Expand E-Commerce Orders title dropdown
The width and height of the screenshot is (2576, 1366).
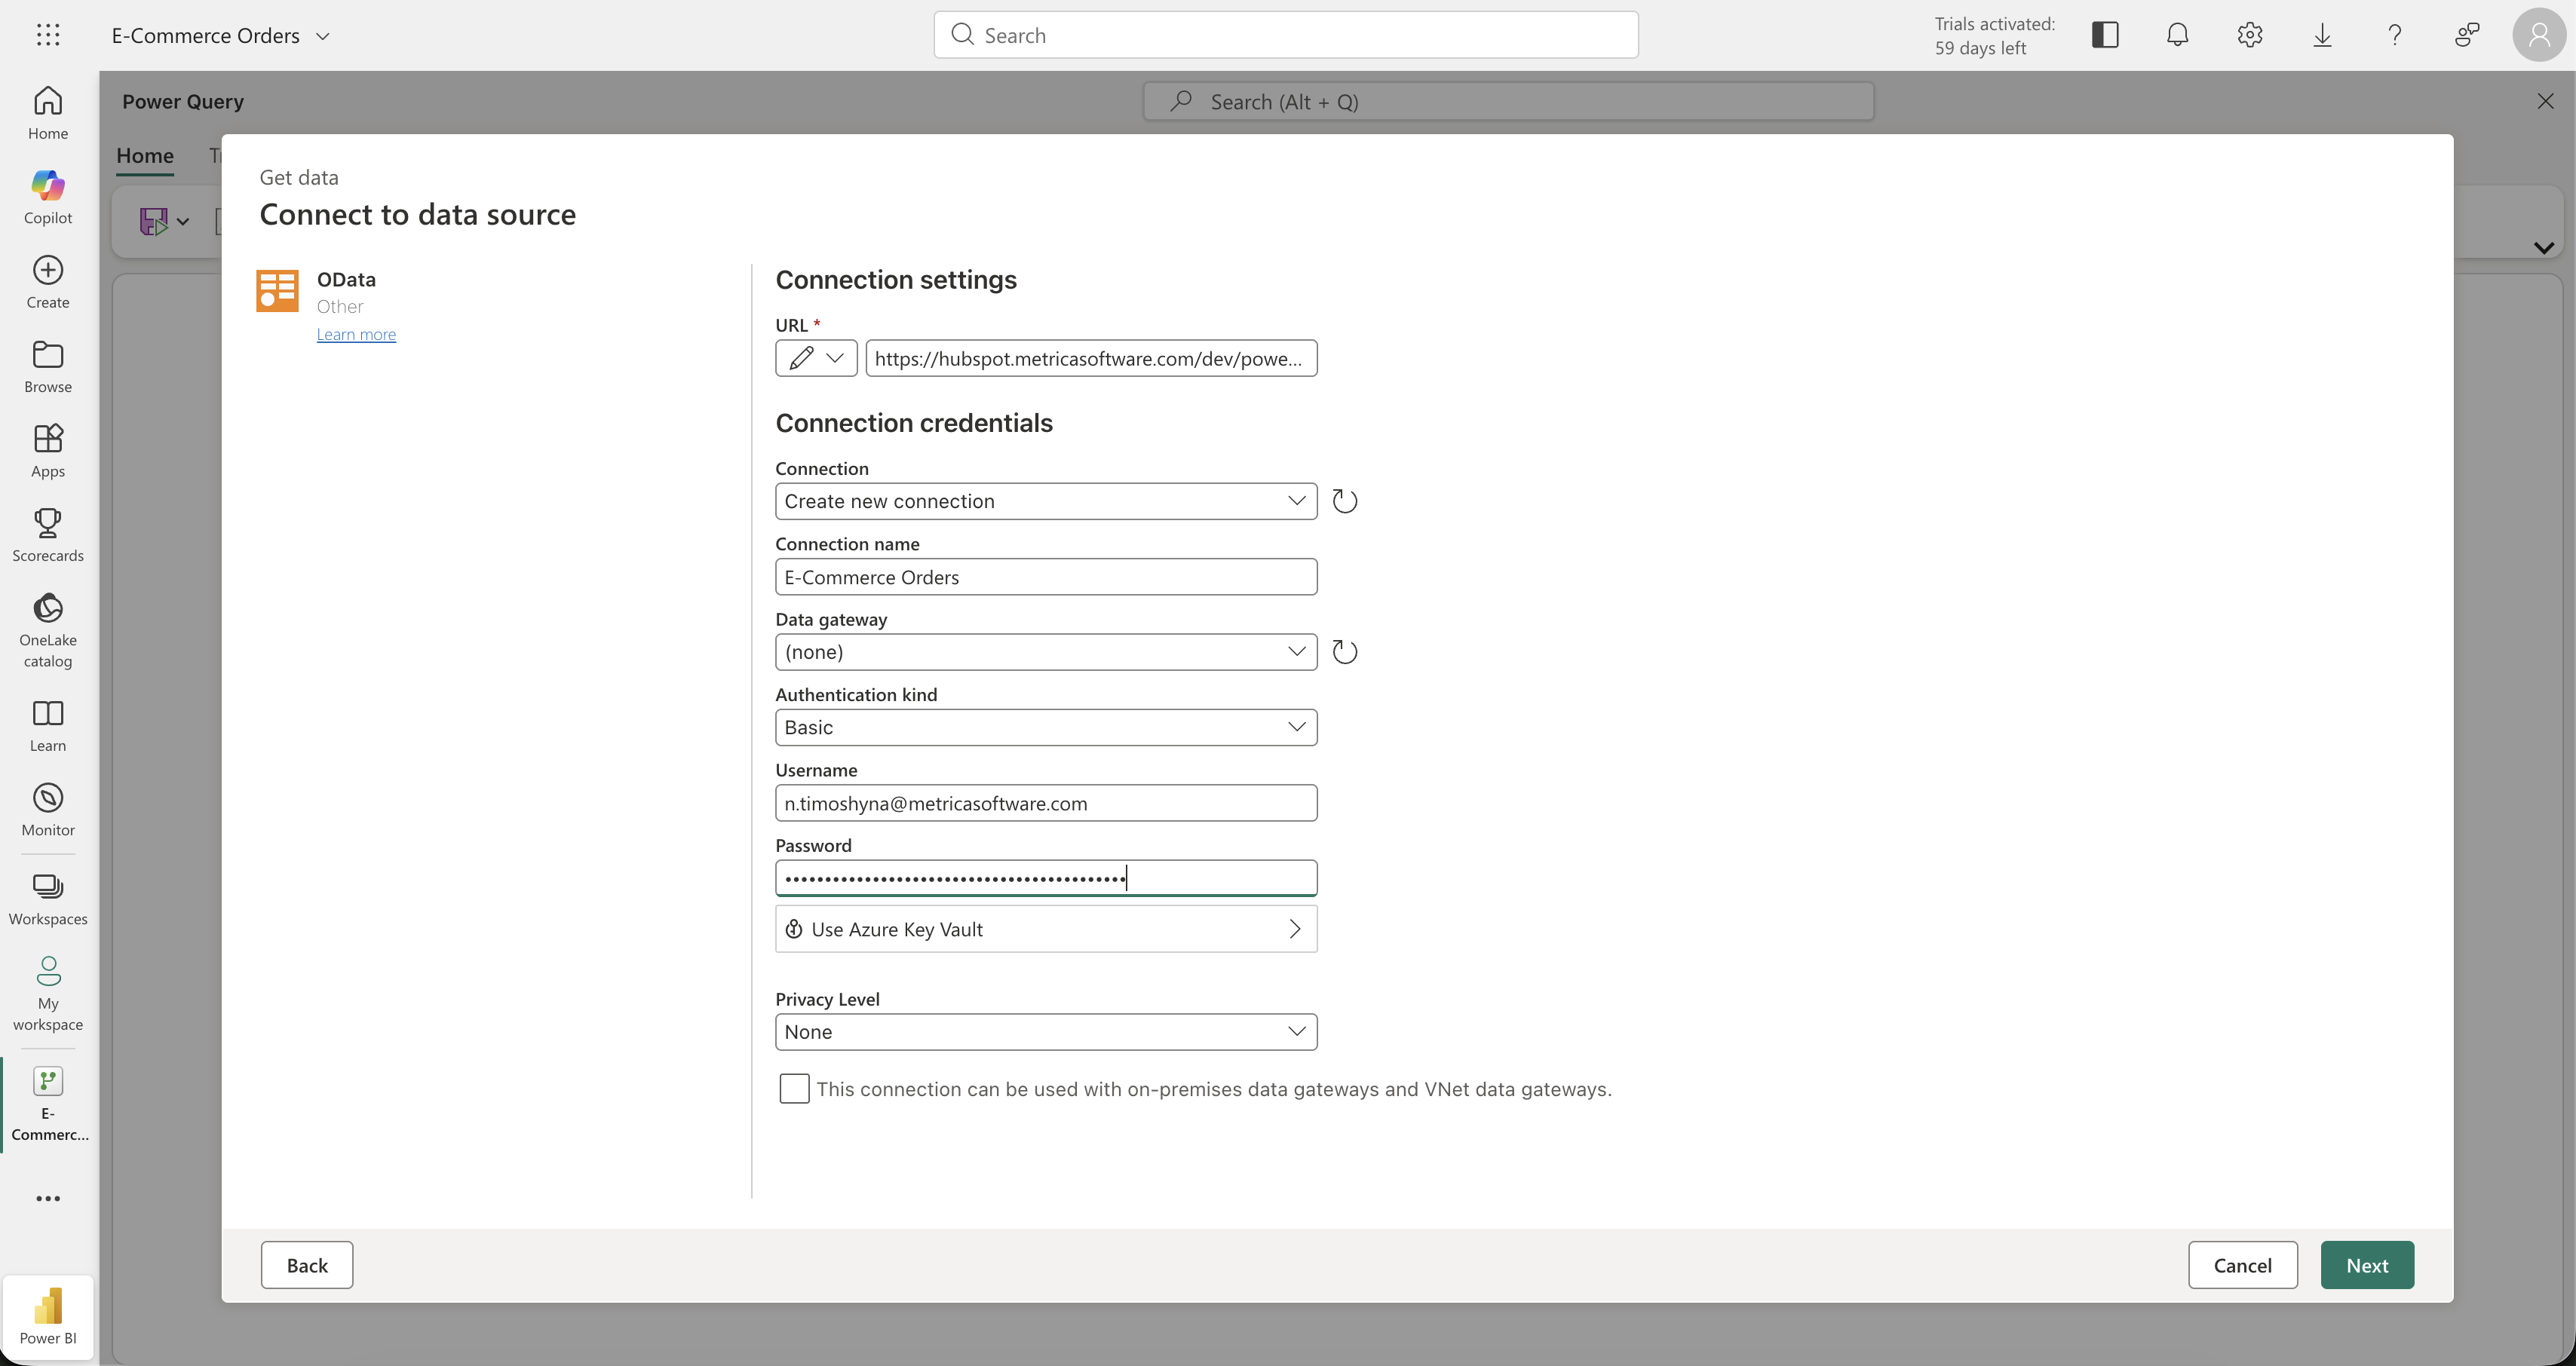point(323,36)
